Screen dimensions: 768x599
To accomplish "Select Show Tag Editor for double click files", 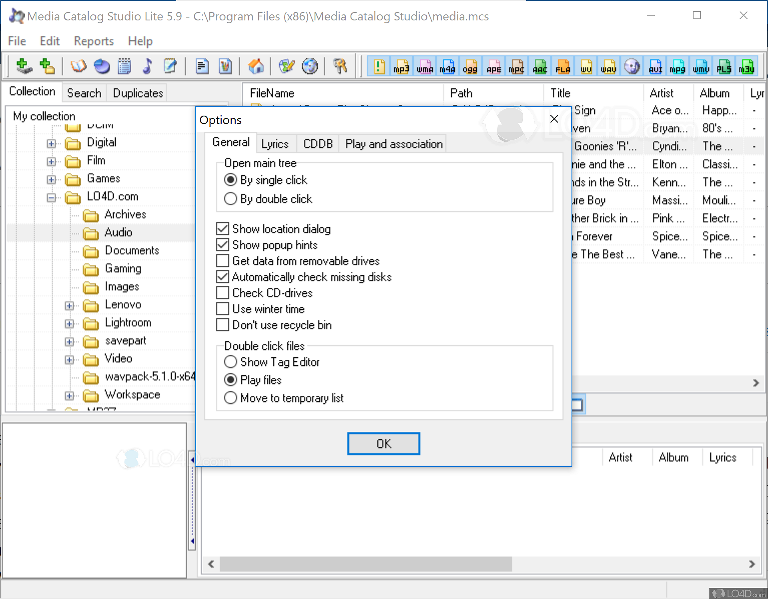I will tap(230, 361).
